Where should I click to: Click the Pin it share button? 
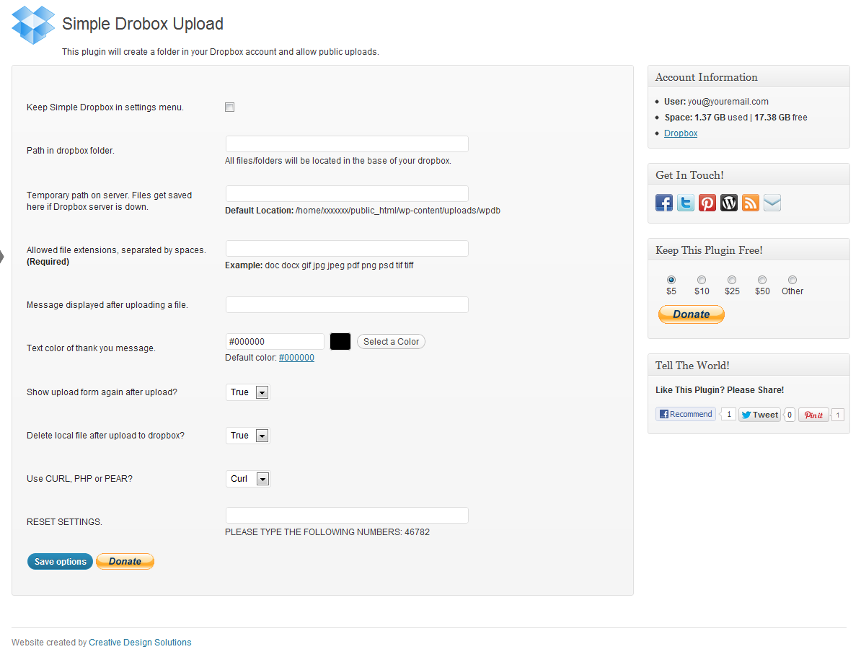click(x=813, y=415)
